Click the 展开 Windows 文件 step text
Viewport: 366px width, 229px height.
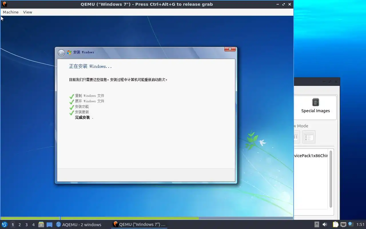pos(89,101)
